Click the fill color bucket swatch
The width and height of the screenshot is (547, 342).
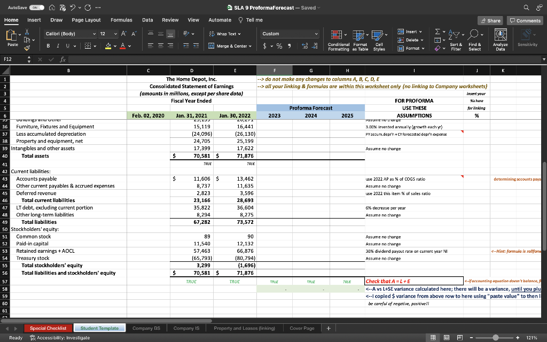(x=108, y=46)
